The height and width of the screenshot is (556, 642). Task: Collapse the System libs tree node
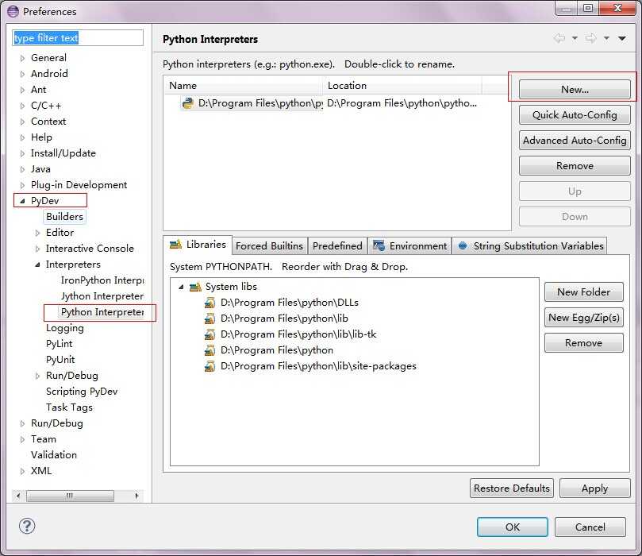(x=181, y=287)
